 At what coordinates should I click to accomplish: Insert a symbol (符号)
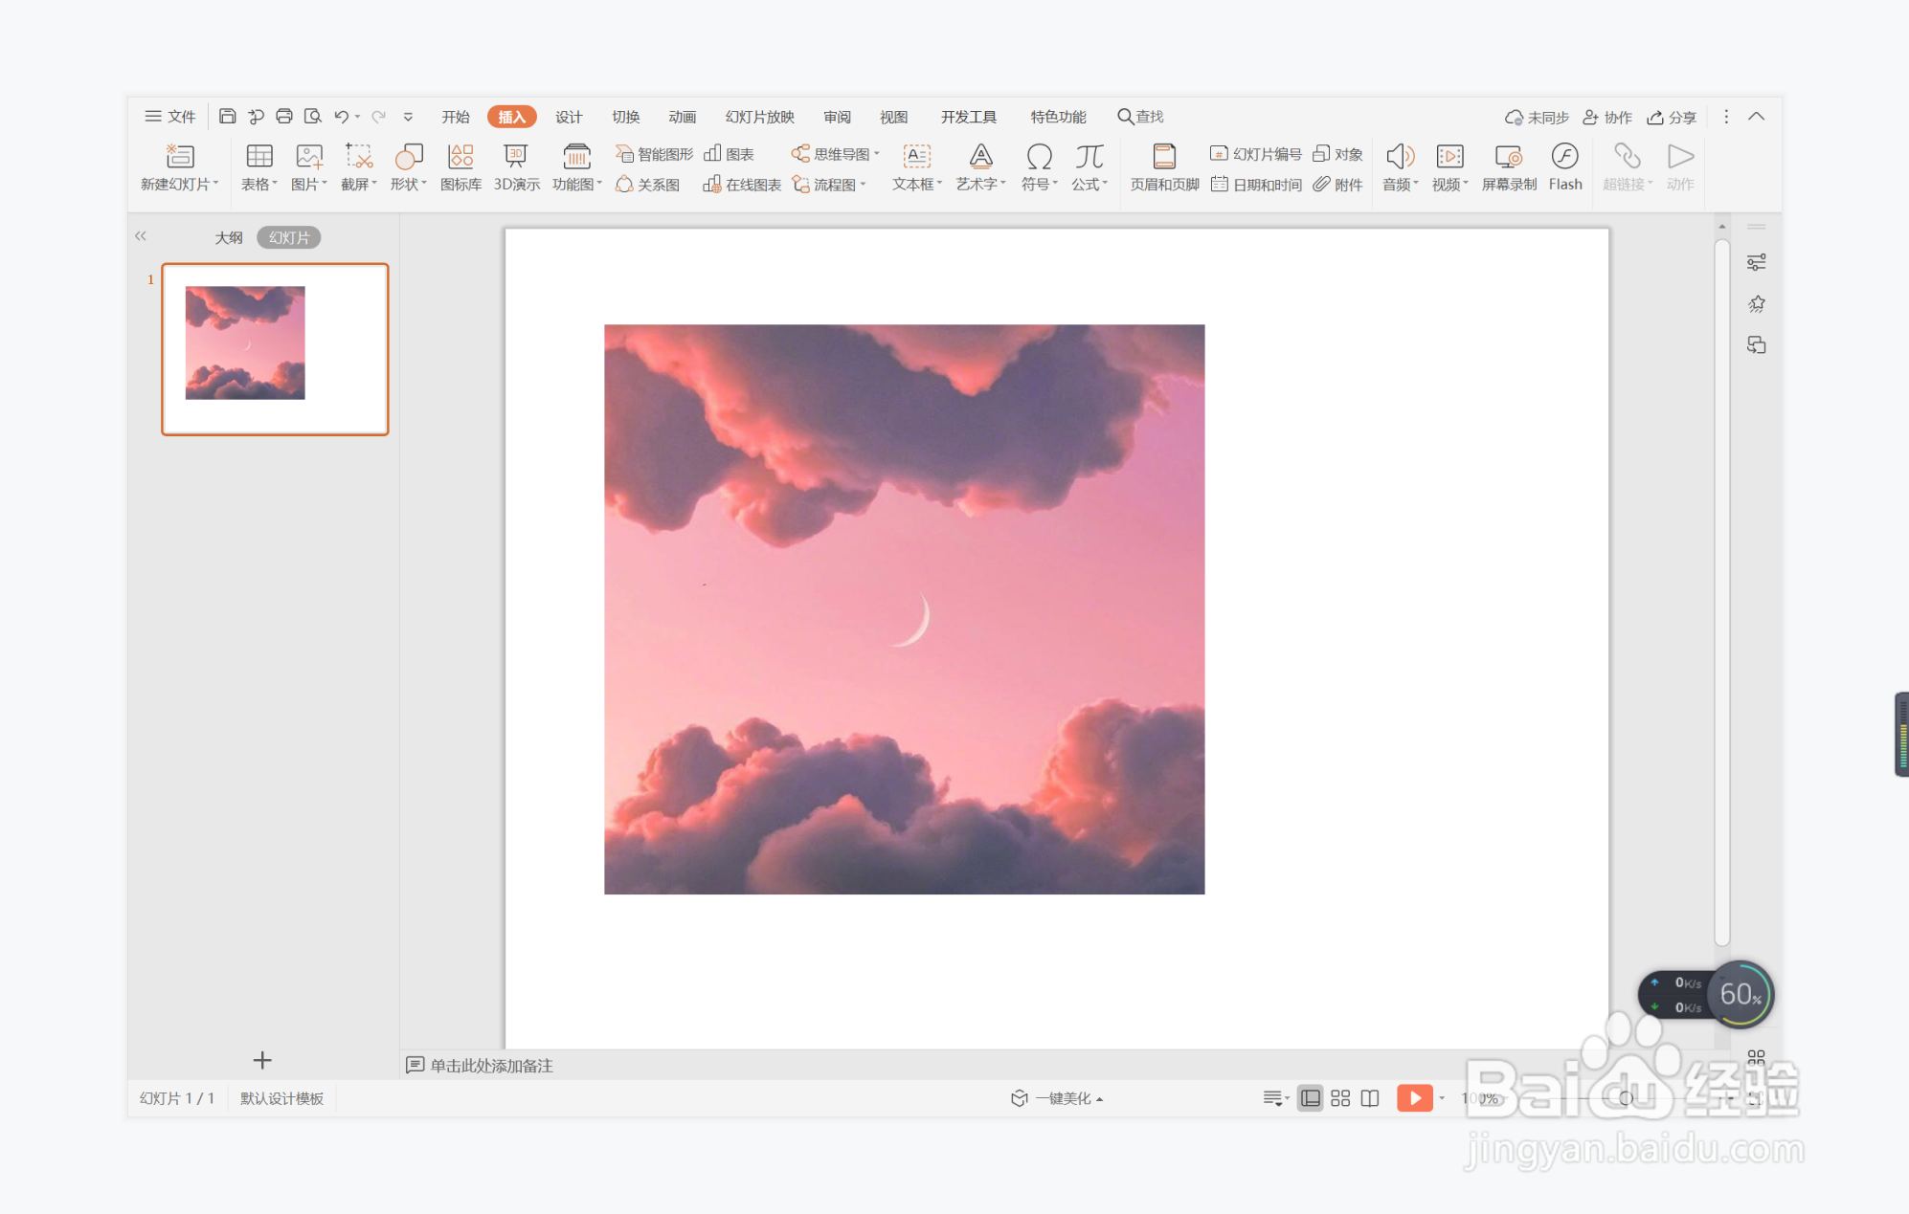(1039, 167)
